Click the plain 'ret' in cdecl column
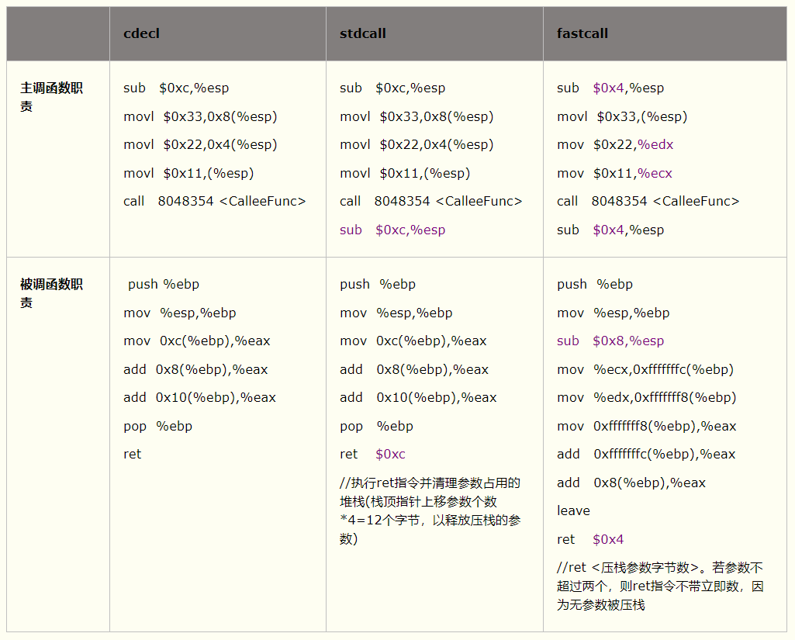The image size is (795, 640). [x=133, y=455]
